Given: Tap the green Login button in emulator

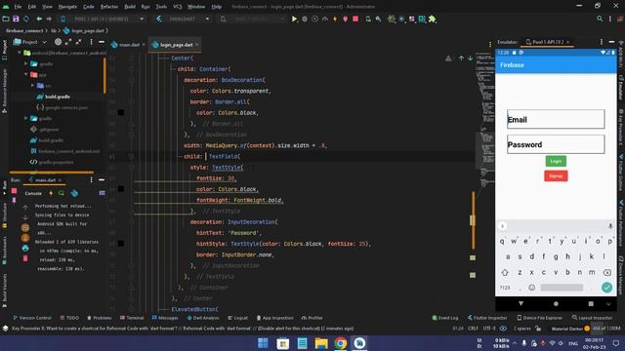Looking at the screenshot, I should tap(556, 161).
